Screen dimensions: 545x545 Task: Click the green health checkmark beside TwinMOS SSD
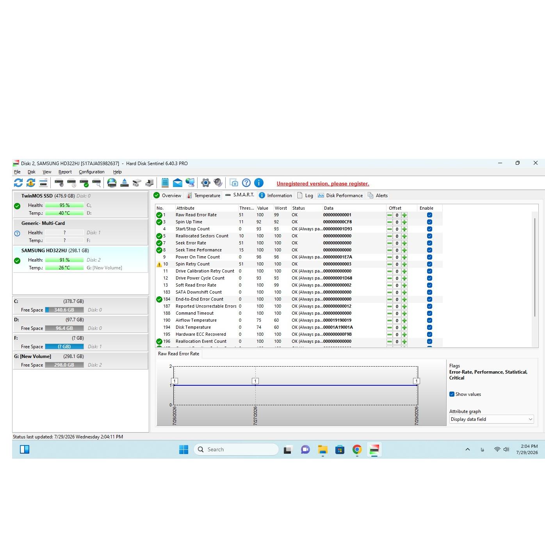pos(17,206)
